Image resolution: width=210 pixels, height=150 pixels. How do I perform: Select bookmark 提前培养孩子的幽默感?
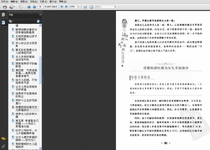(26, 65)
